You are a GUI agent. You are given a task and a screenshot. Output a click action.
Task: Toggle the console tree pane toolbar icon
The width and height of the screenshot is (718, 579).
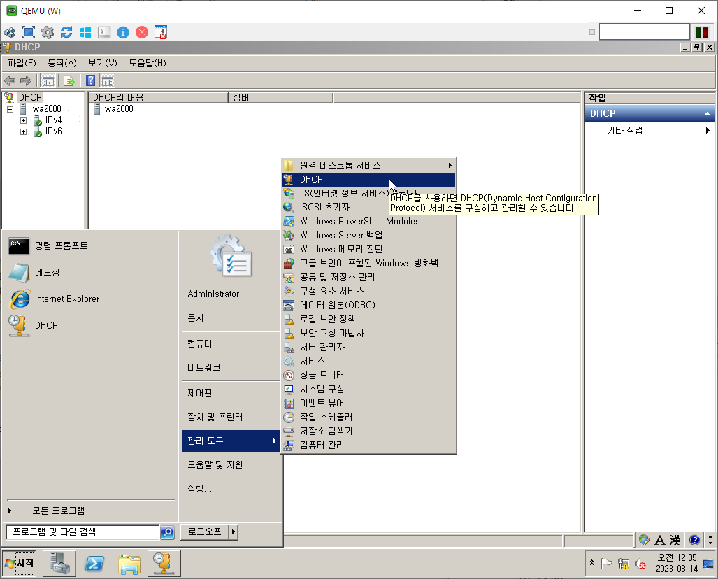coord(48,81)
